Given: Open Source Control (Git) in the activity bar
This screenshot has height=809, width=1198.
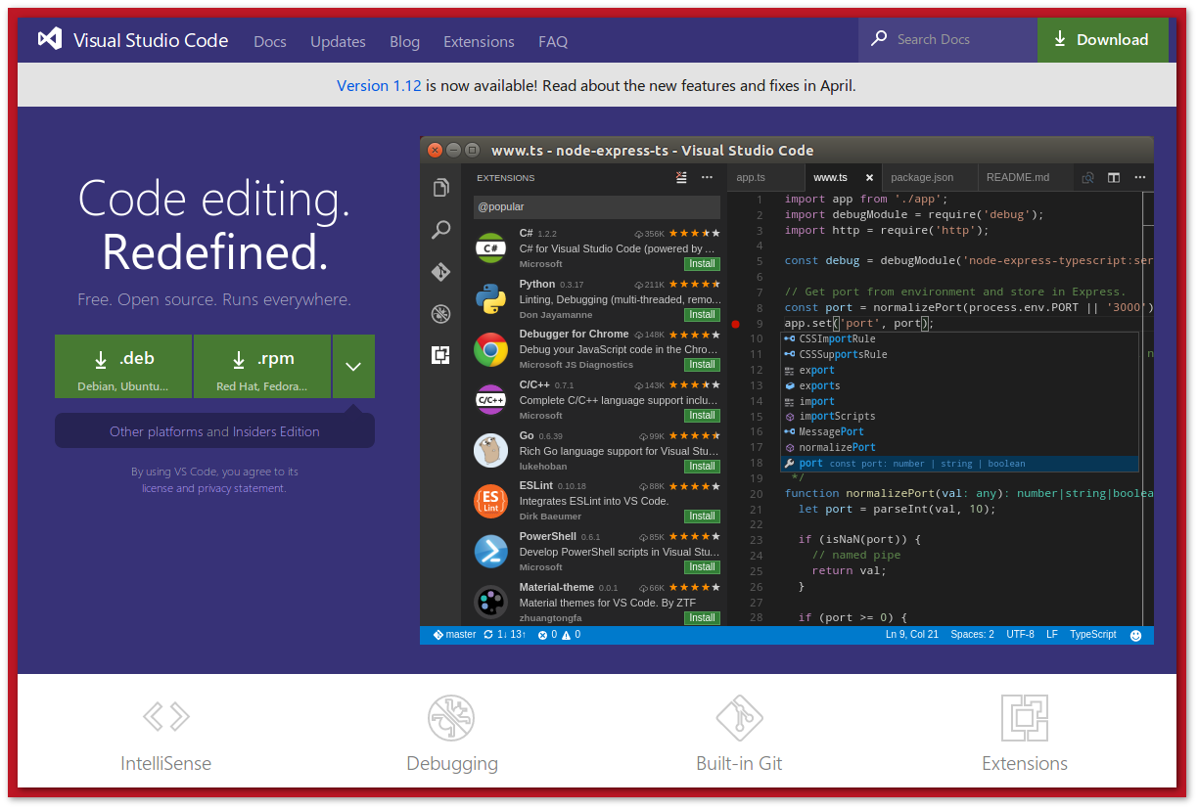Looking at the screenshot, I should pos(441,272).
